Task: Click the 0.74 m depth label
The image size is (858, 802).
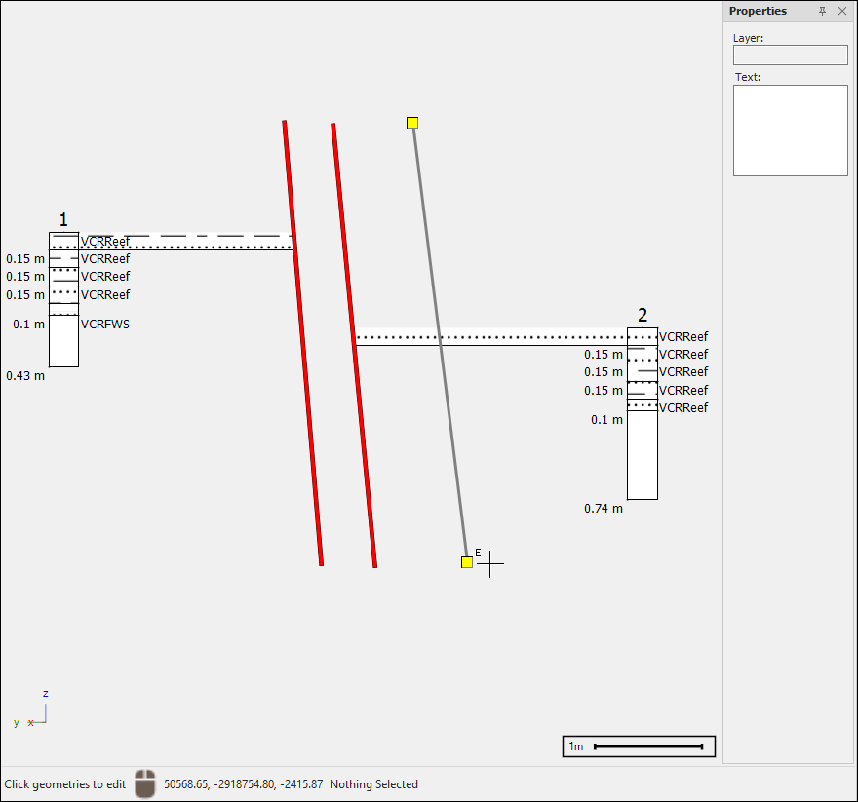Action: click(x=604, y=509)
